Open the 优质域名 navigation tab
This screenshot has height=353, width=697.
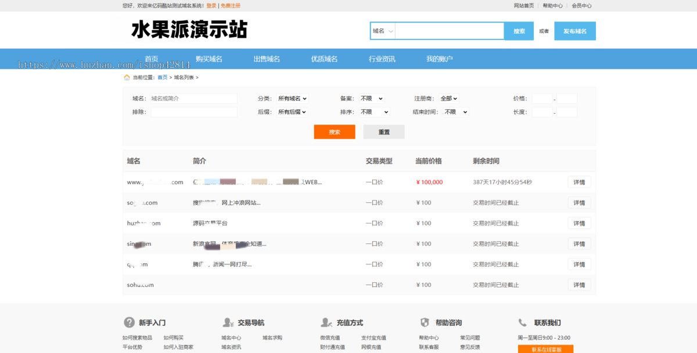324,59
